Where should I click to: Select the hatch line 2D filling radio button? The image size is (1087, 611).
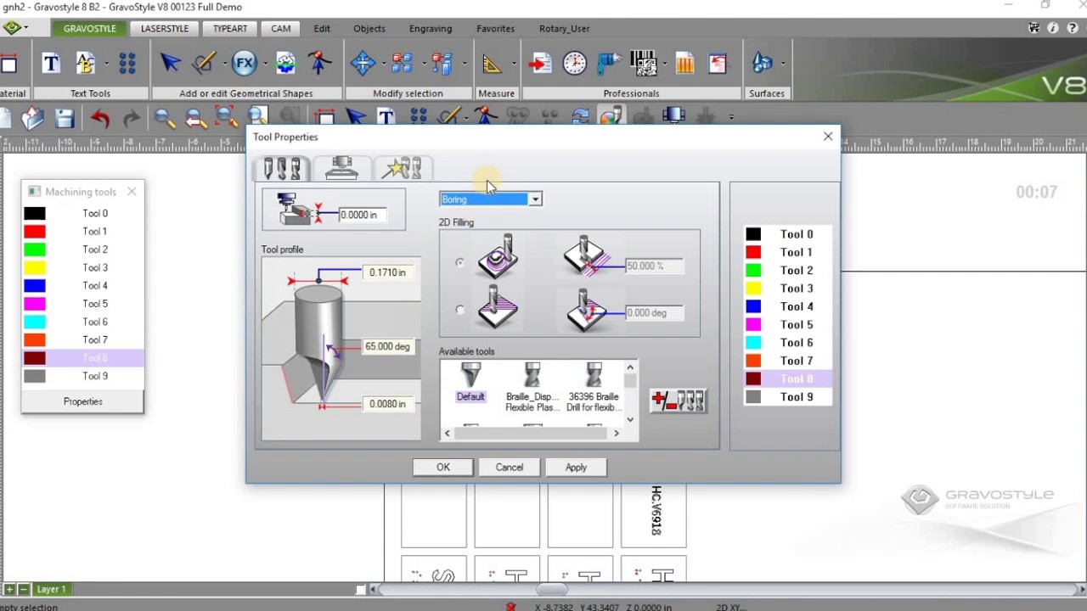point(459,310)
